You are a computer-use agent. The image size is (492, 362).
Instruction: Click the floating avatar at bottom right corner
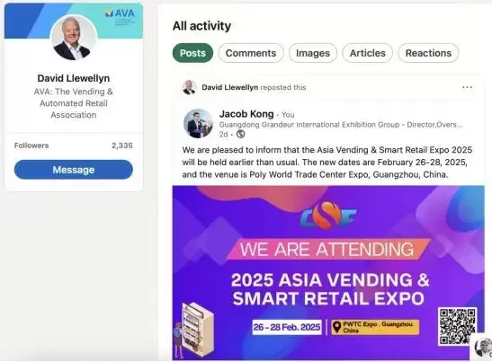(483, 348)
